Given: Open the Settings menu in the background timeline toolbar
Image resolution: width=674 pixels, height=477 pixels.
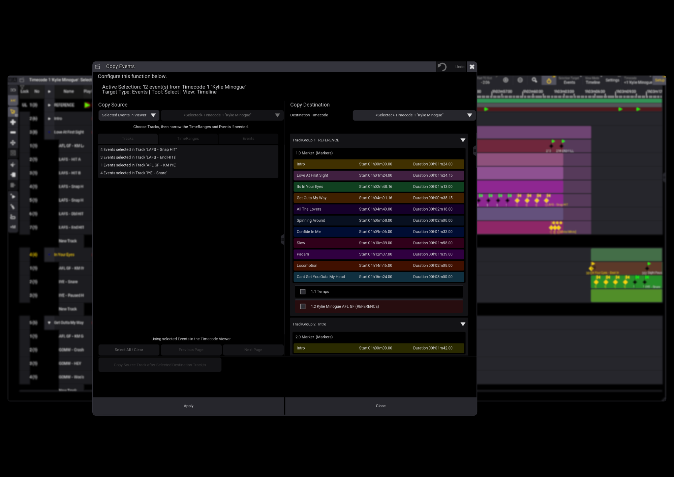Looking at the screenshot, I should pyautogui.click(x=612, y=80).
